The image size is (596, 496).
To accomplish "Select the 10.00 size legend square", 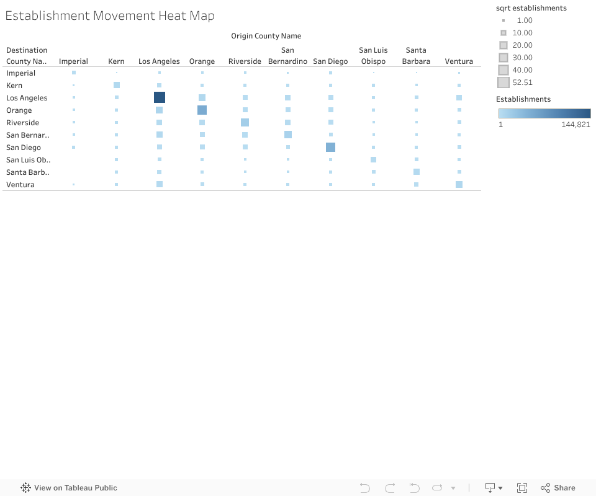I will [x=503, y=33].
